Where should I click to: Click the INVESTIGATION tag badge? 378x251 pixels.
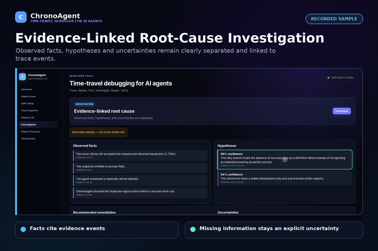click(84, 104)
